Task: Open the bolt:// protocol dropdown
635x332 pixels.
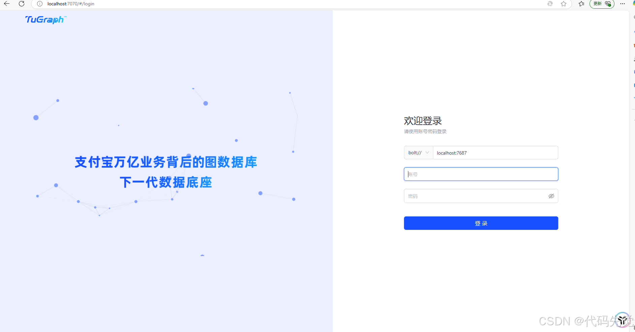Action: pos(418,153)
